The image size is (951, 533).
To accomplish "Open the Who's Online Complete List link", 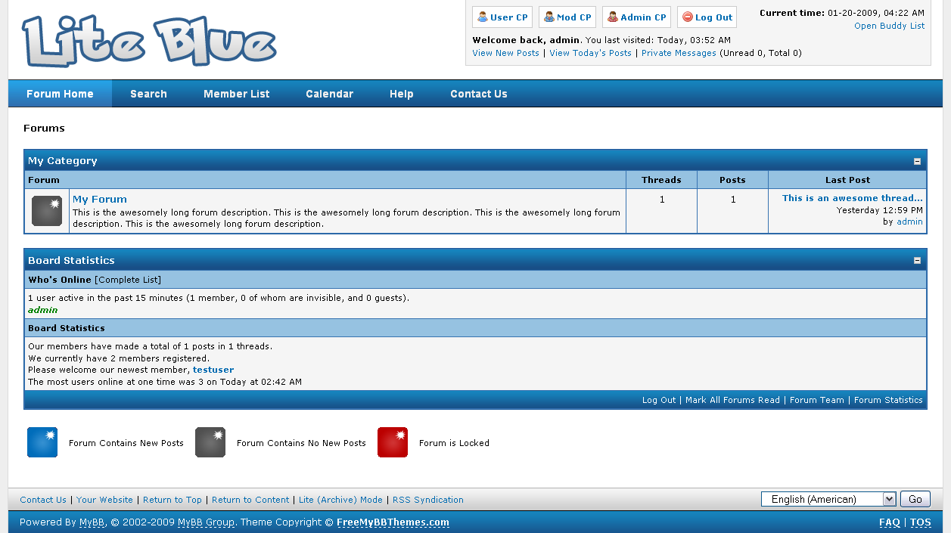I will pos(128,280).
